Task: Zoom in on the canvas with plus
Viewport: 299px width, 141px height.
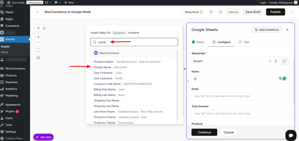Action: click(x=38, y=37)
